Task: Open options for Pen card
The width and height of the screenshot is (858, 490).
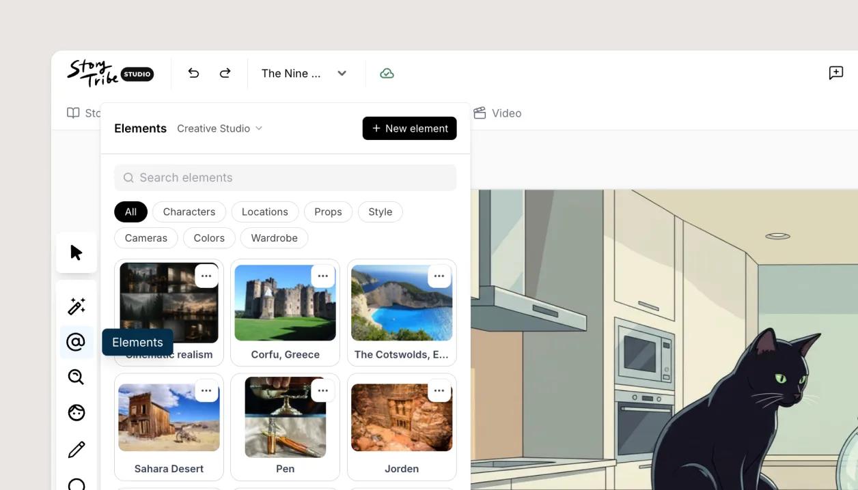Action: (x=322, y=391)
